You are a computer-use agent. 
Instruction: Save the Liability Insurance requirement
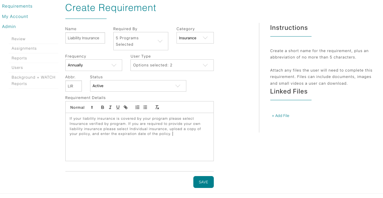[203, 182]
